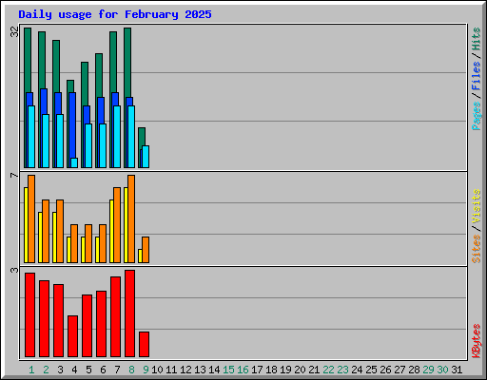Click the Files legend label
Image resolution: width=487 pixels, height=380 pixels.
477,75
